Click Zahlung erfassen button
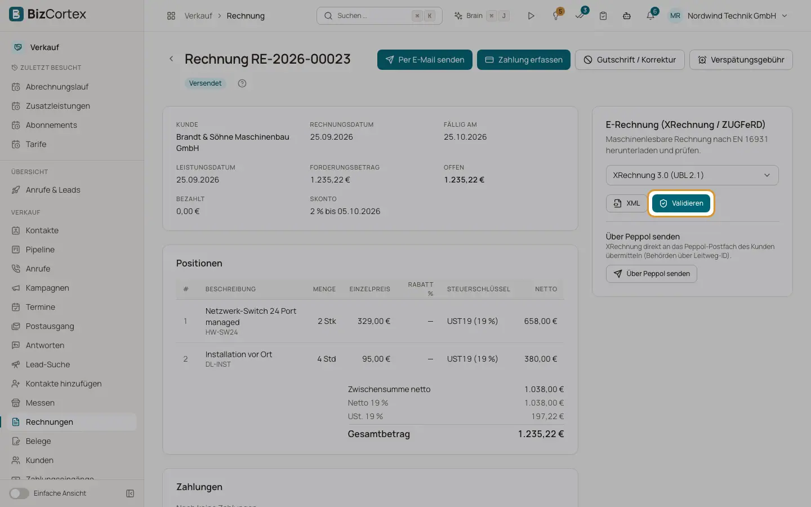811x507 pixels. (x=524, y=60)
